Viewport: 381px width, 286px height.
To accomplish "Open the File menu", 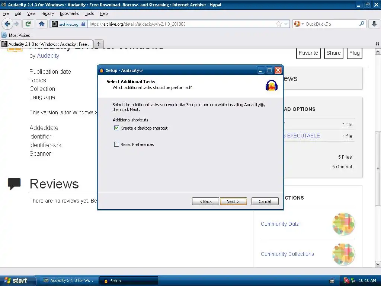I will point(6,13).
